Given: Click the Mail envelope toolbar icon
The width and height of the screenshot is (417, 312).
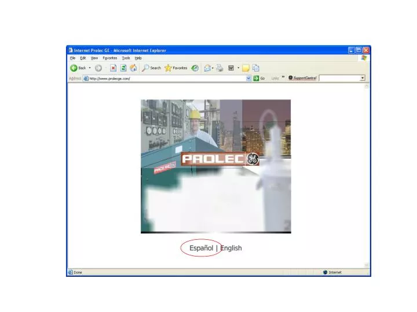Looking at the screenshot, I should click(x=207, y=68).
